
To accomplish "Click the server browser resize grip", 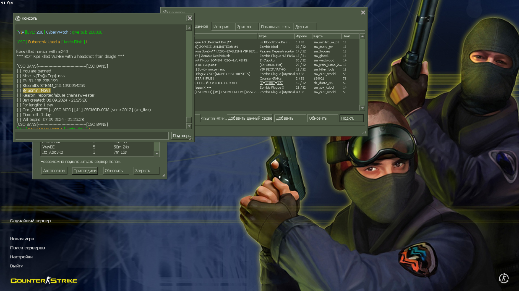I will (x=364, y=133).
